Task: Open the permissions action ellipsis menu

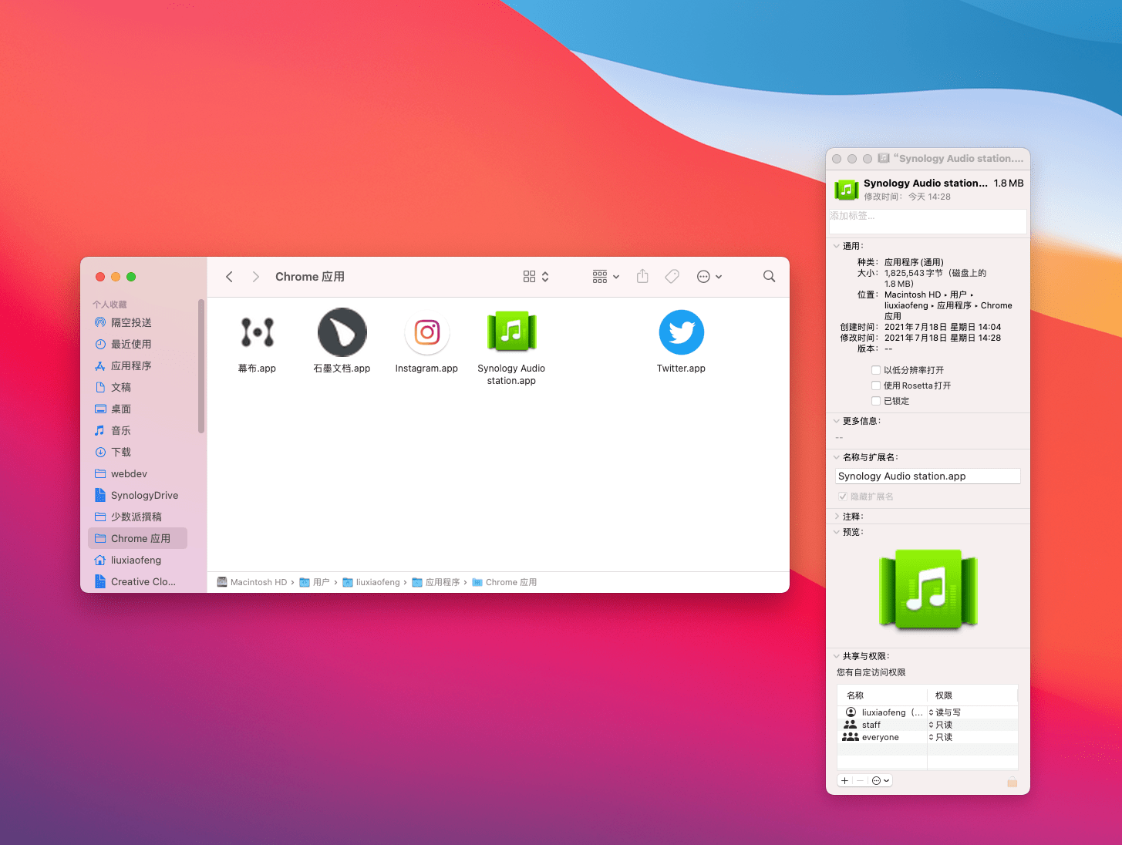Action: click(x=881, y=781)
